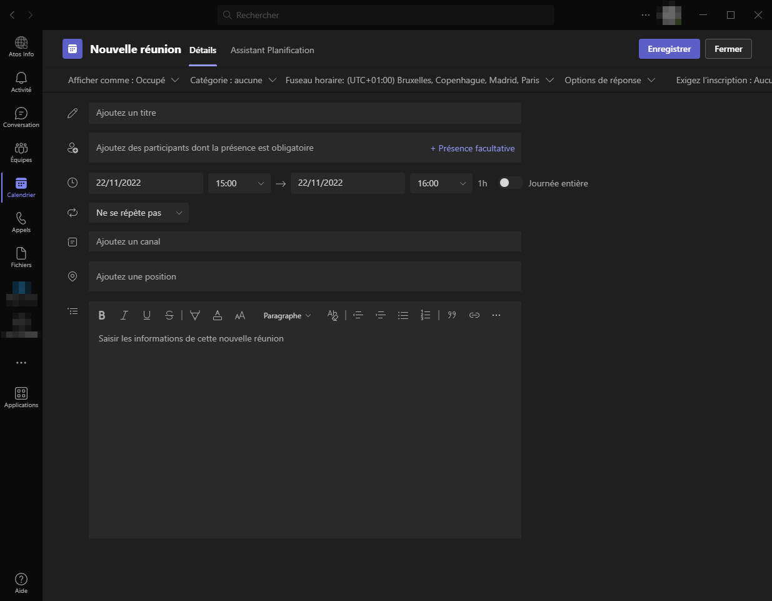The image size is (772, 601).
Task: Open the Fuseau horaire dropdown
Action: [x=419, y=80]
